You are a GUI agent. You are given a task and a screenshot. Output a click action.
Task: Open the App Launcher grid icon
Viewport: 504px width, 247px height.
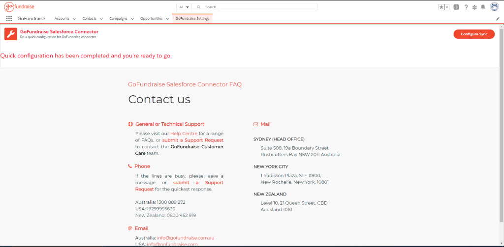click(x=9, y=19)
